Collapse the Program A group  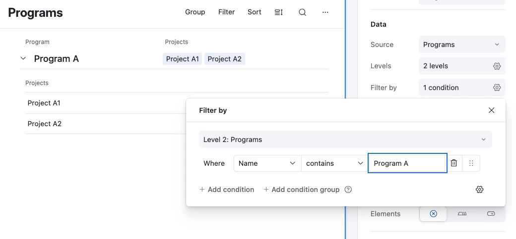[x=23, y=59]
